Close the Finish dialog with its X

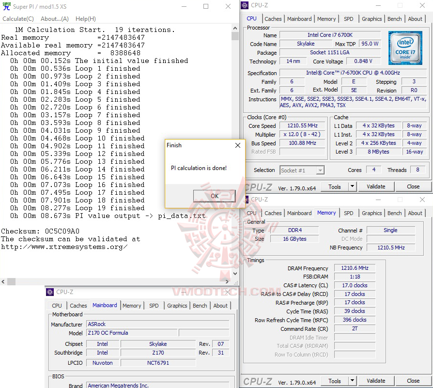pyautogui.click(x=238, y=145)
